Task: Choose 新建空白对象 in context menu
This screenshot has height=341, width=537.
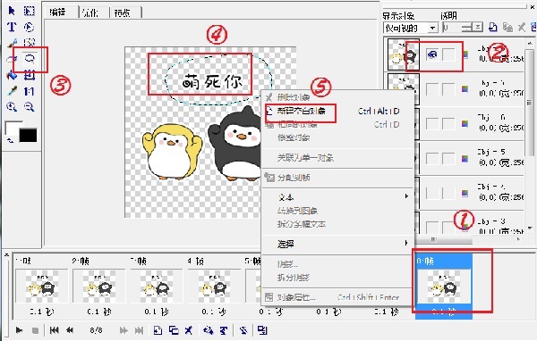Action: pyautogui.click(x=338, y=111)
